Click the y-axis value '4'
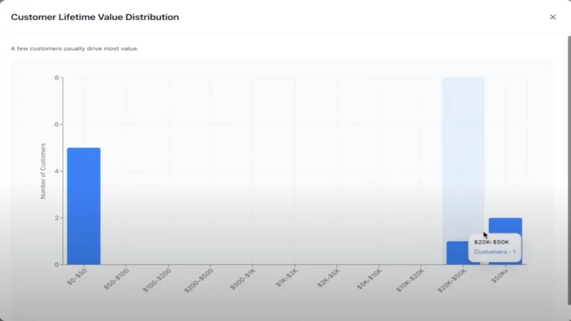 click(57, 171)
